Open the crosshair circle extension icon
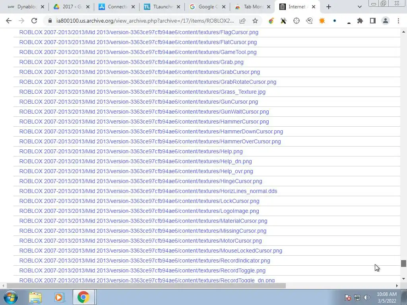 (x=296, y=21)
